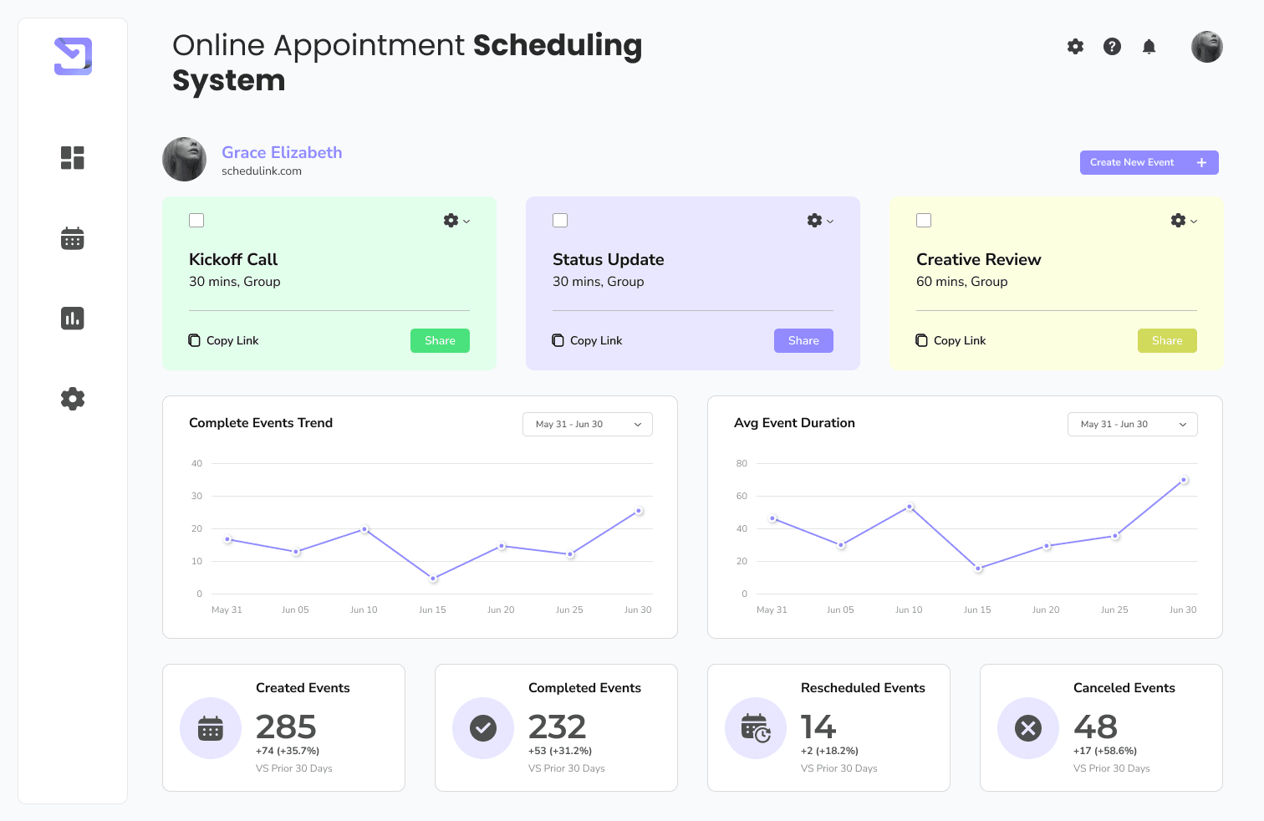The height and width of the screenshot is (821, 1264).
Task: Open the notification bell icon
Action: pos(1149,47)
